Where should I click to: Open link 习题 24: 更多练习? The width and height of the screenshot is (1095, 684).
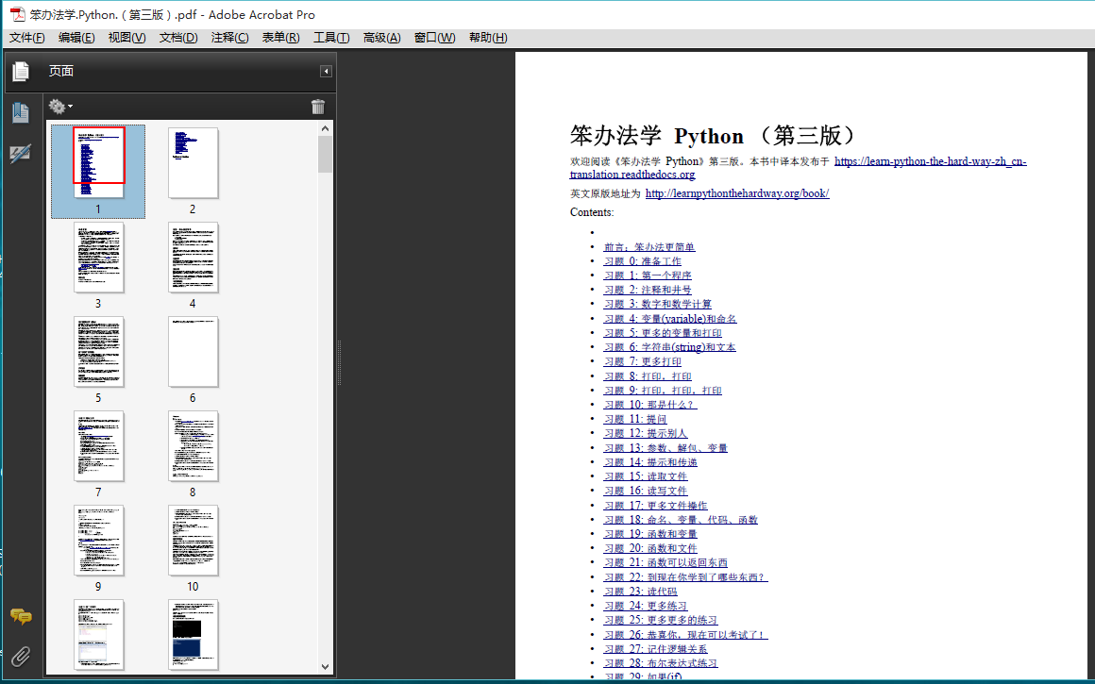point(646,606)
